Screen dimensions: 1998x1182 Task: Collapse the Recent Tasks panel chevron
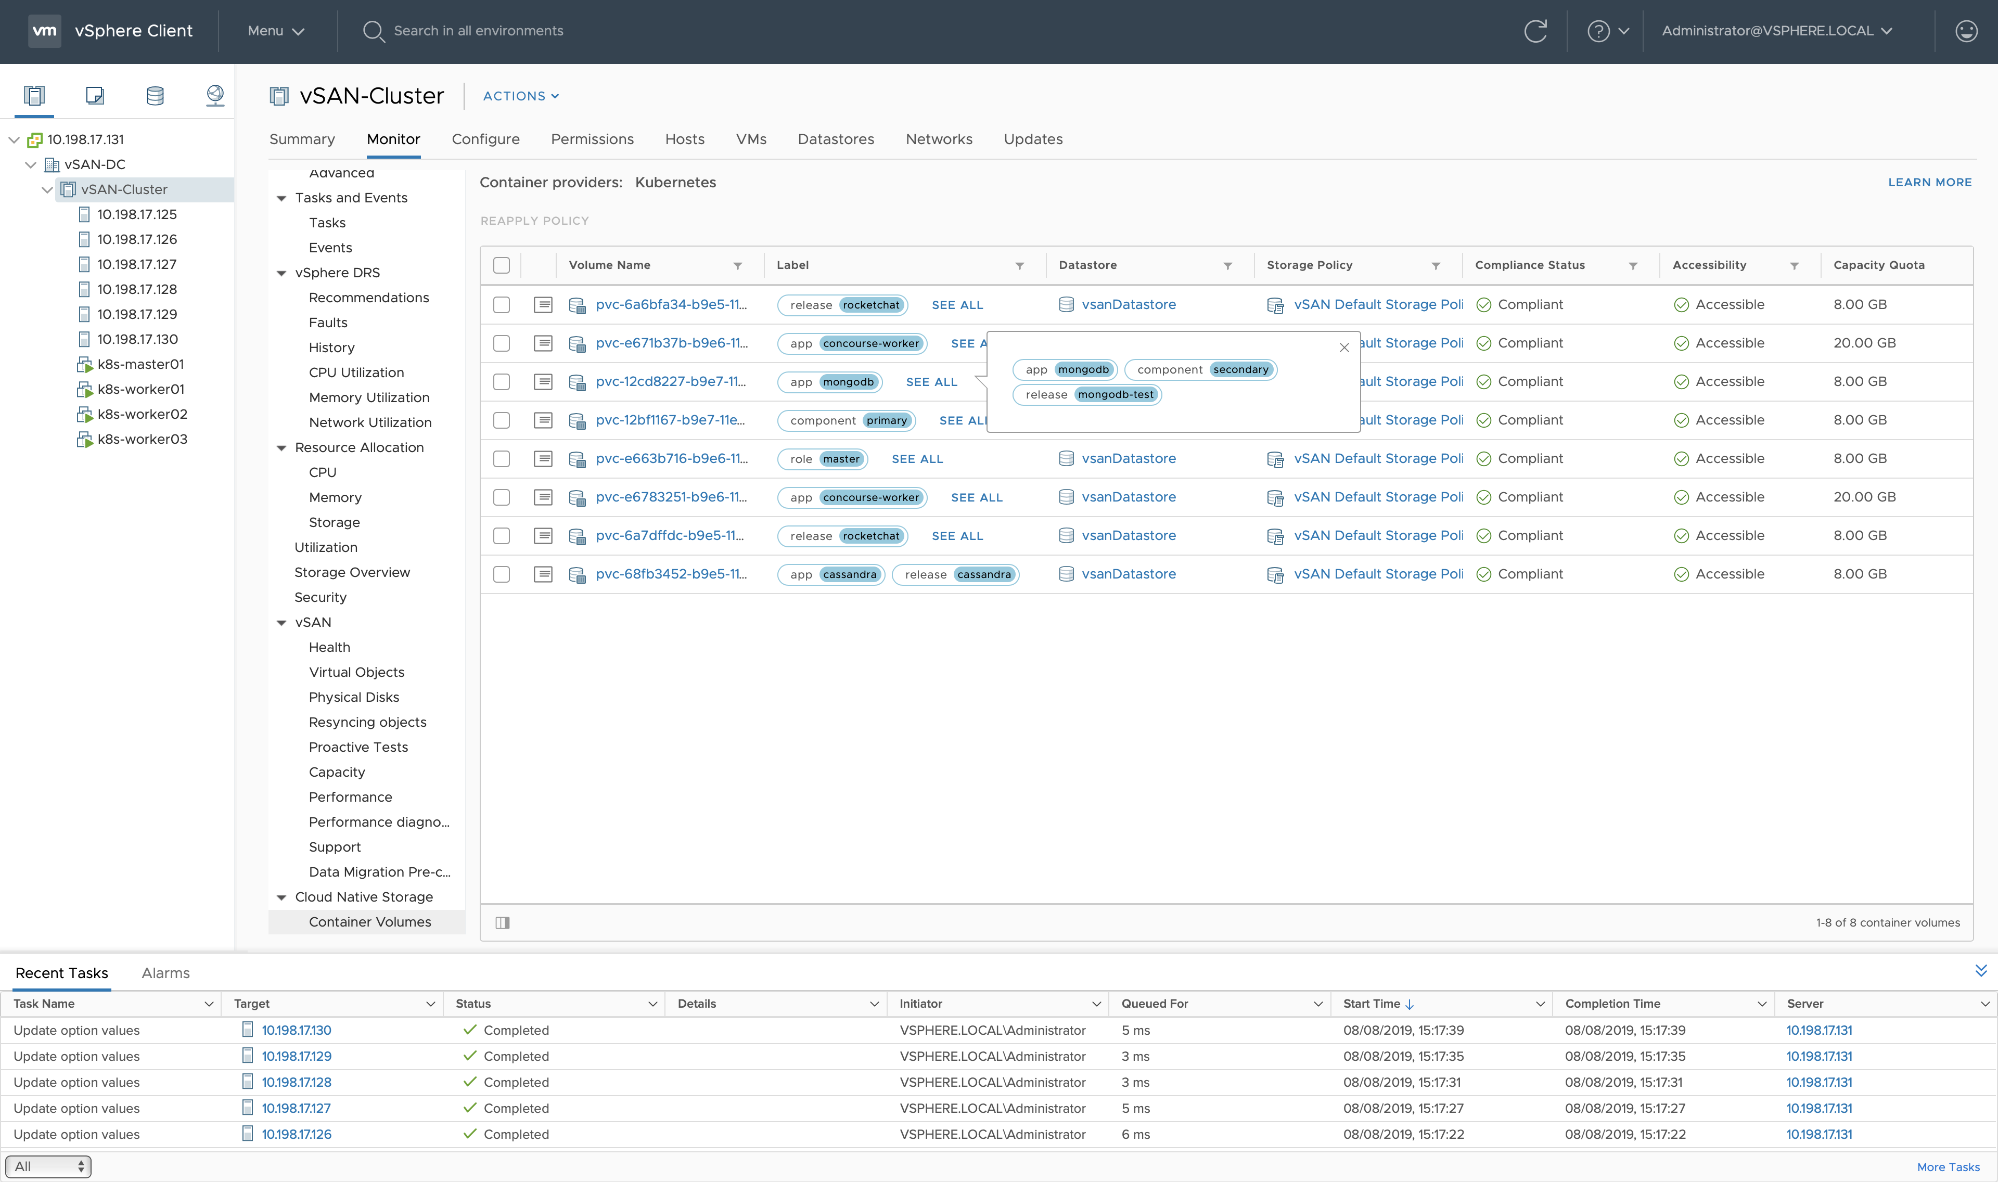pos(1980,970)
